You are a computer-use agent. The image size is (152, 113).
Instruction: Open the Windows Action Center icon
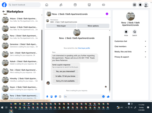(148, 108)
